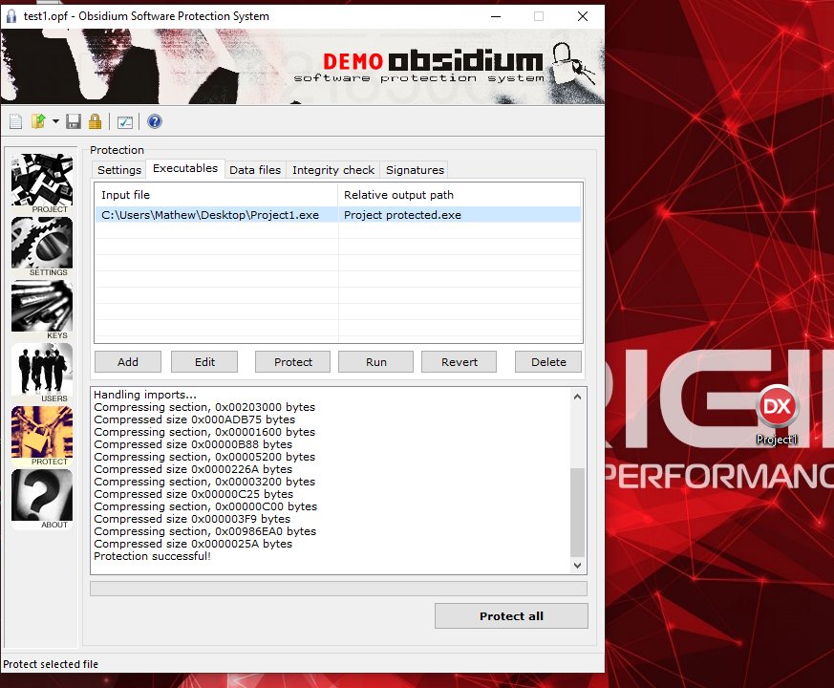The width and height of the screenshot is (834, 688).
Task: Open the Integrity check tab
Action: [x=333, y=170]
